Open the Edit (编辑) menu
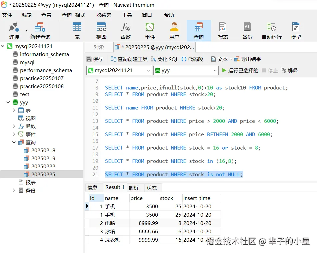This screenshot has width=317, height=253. click(27, 15)
